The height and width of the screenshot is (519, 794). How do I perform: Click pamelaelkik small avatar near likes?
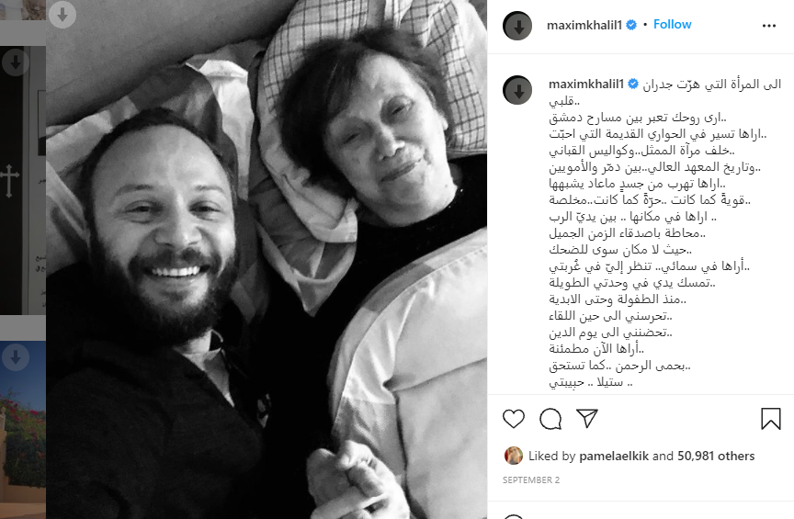(x=514, y=456)
